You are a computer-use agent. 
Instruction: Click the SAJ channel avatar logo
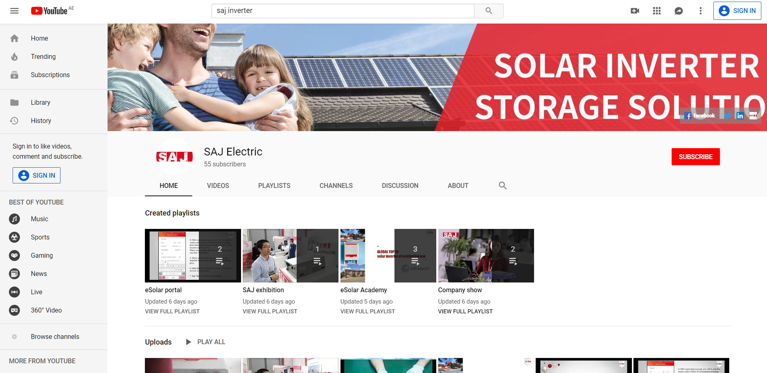[x=175, y=157]
